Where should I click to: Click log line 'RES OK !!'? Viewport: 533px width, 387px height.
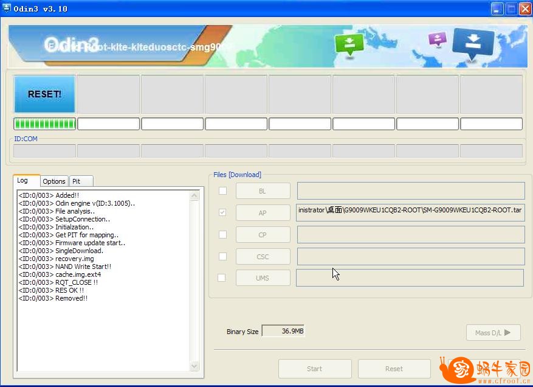[x=51, y=290]
